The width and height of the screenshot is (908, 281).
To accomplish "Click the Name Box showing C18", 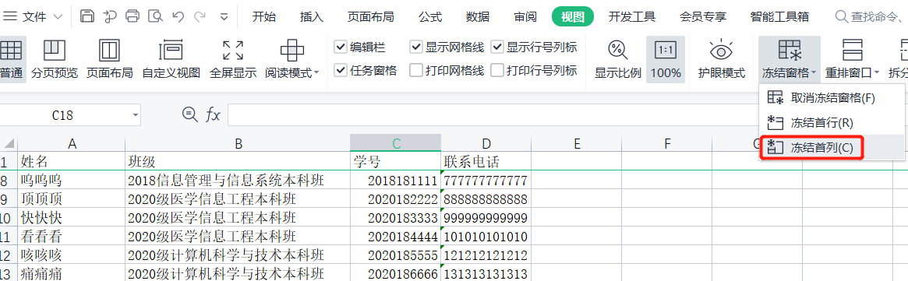I will tap(62, 115).
